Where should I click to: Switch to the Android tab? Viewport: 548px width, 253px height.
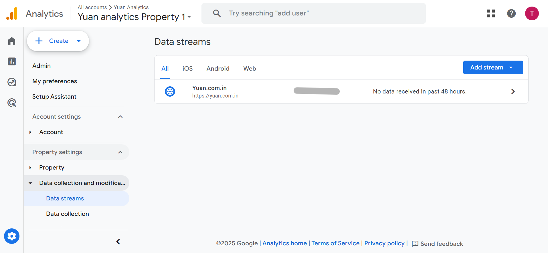click(218, 69)
